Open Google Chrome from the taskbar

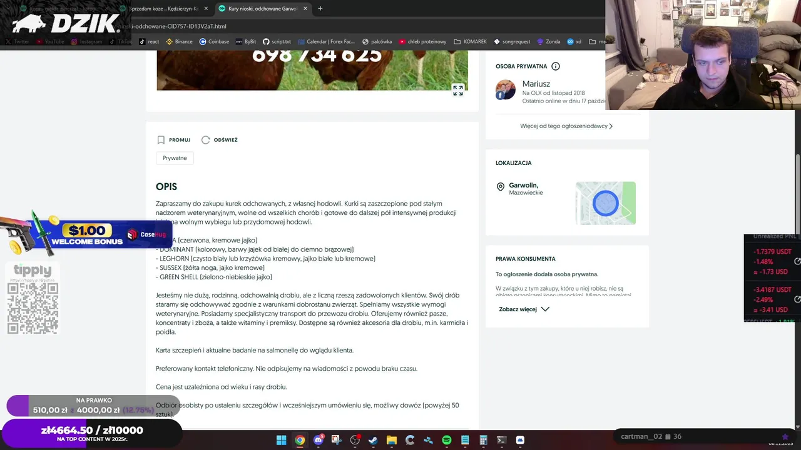300,440
